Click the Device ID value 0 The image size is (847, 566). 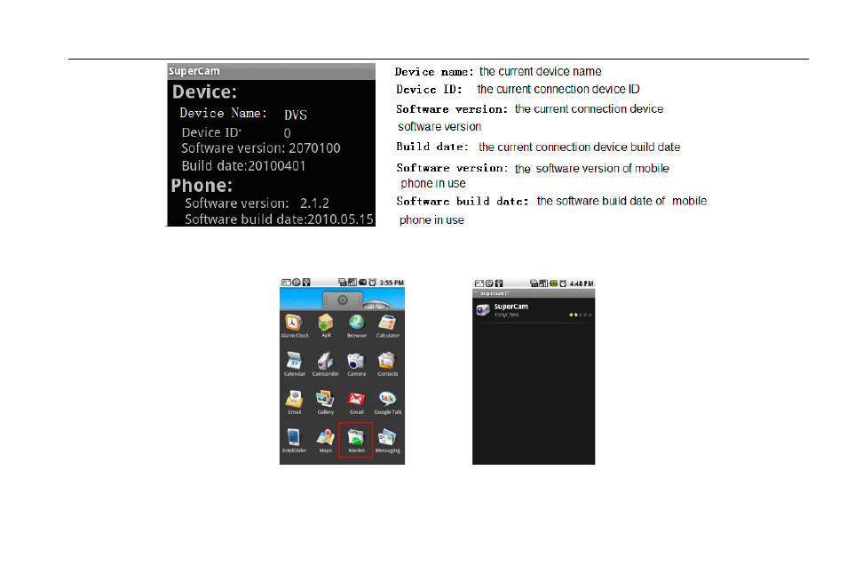coord(288,133)
